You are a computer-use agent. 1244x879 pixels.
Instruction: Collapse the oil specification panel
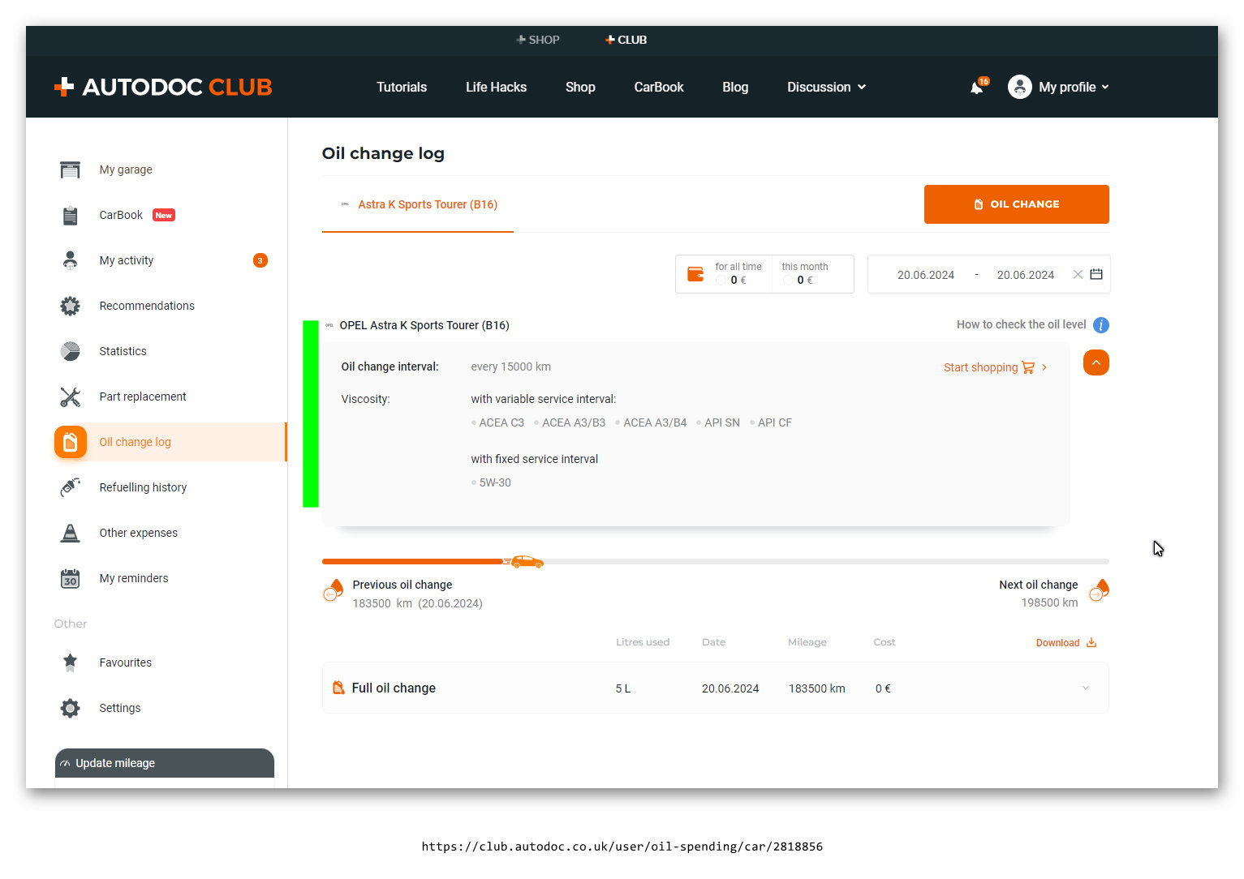tap(1096, 362)
